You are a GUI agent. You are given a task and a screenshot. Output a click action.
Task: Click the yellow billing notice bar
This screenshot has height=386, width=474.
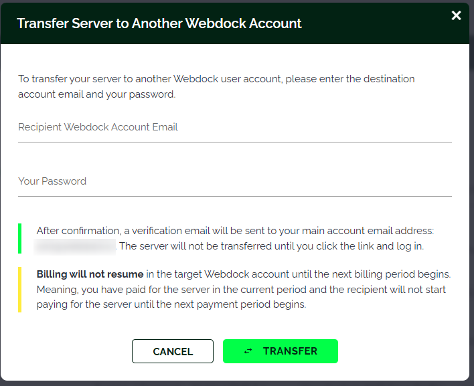[x=20, y=290]
